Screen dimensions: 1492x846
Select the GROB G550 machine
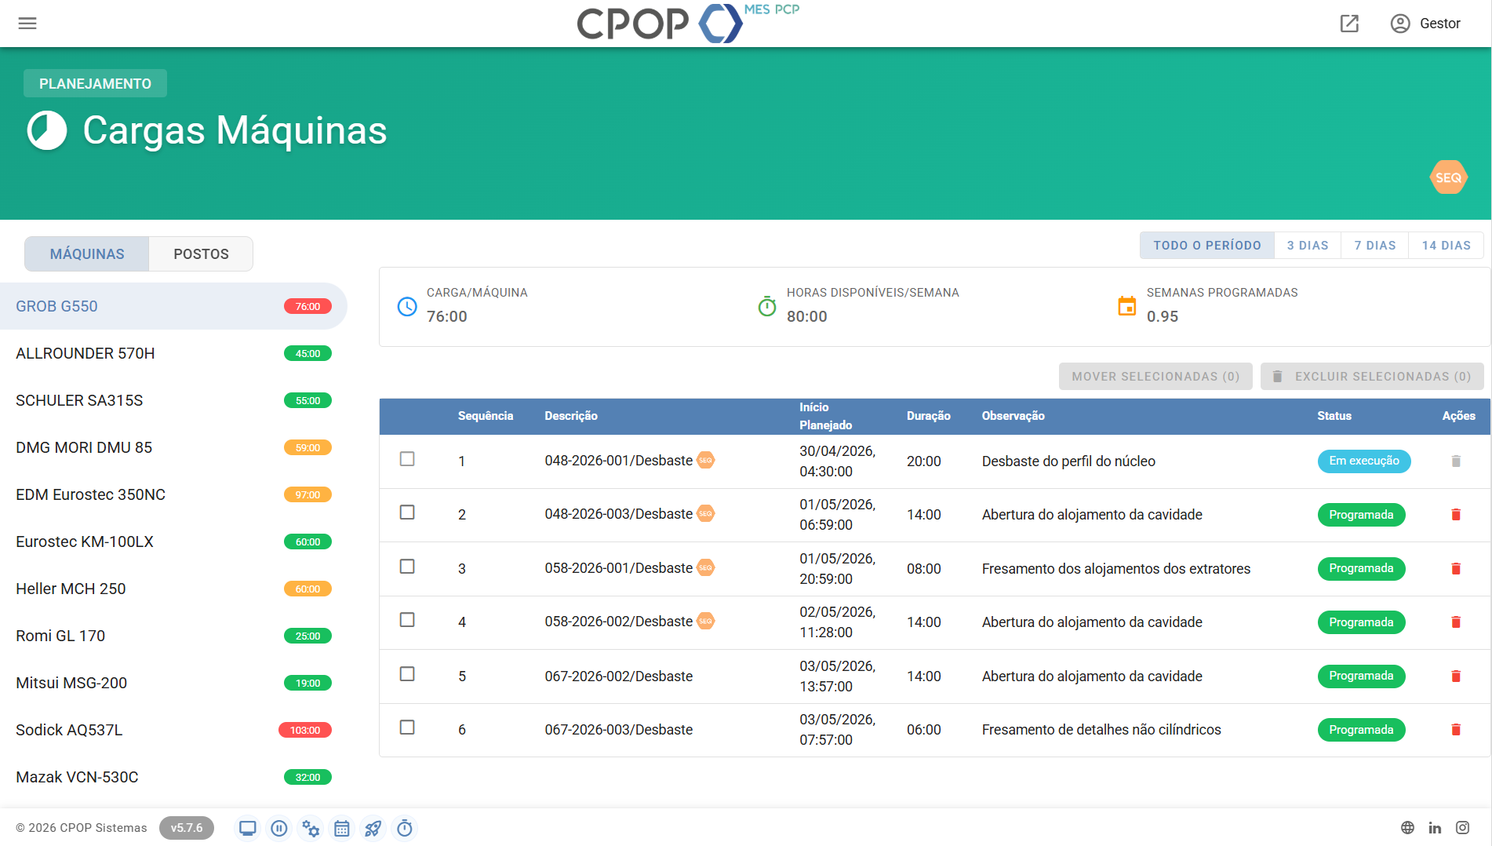[173, 306]
